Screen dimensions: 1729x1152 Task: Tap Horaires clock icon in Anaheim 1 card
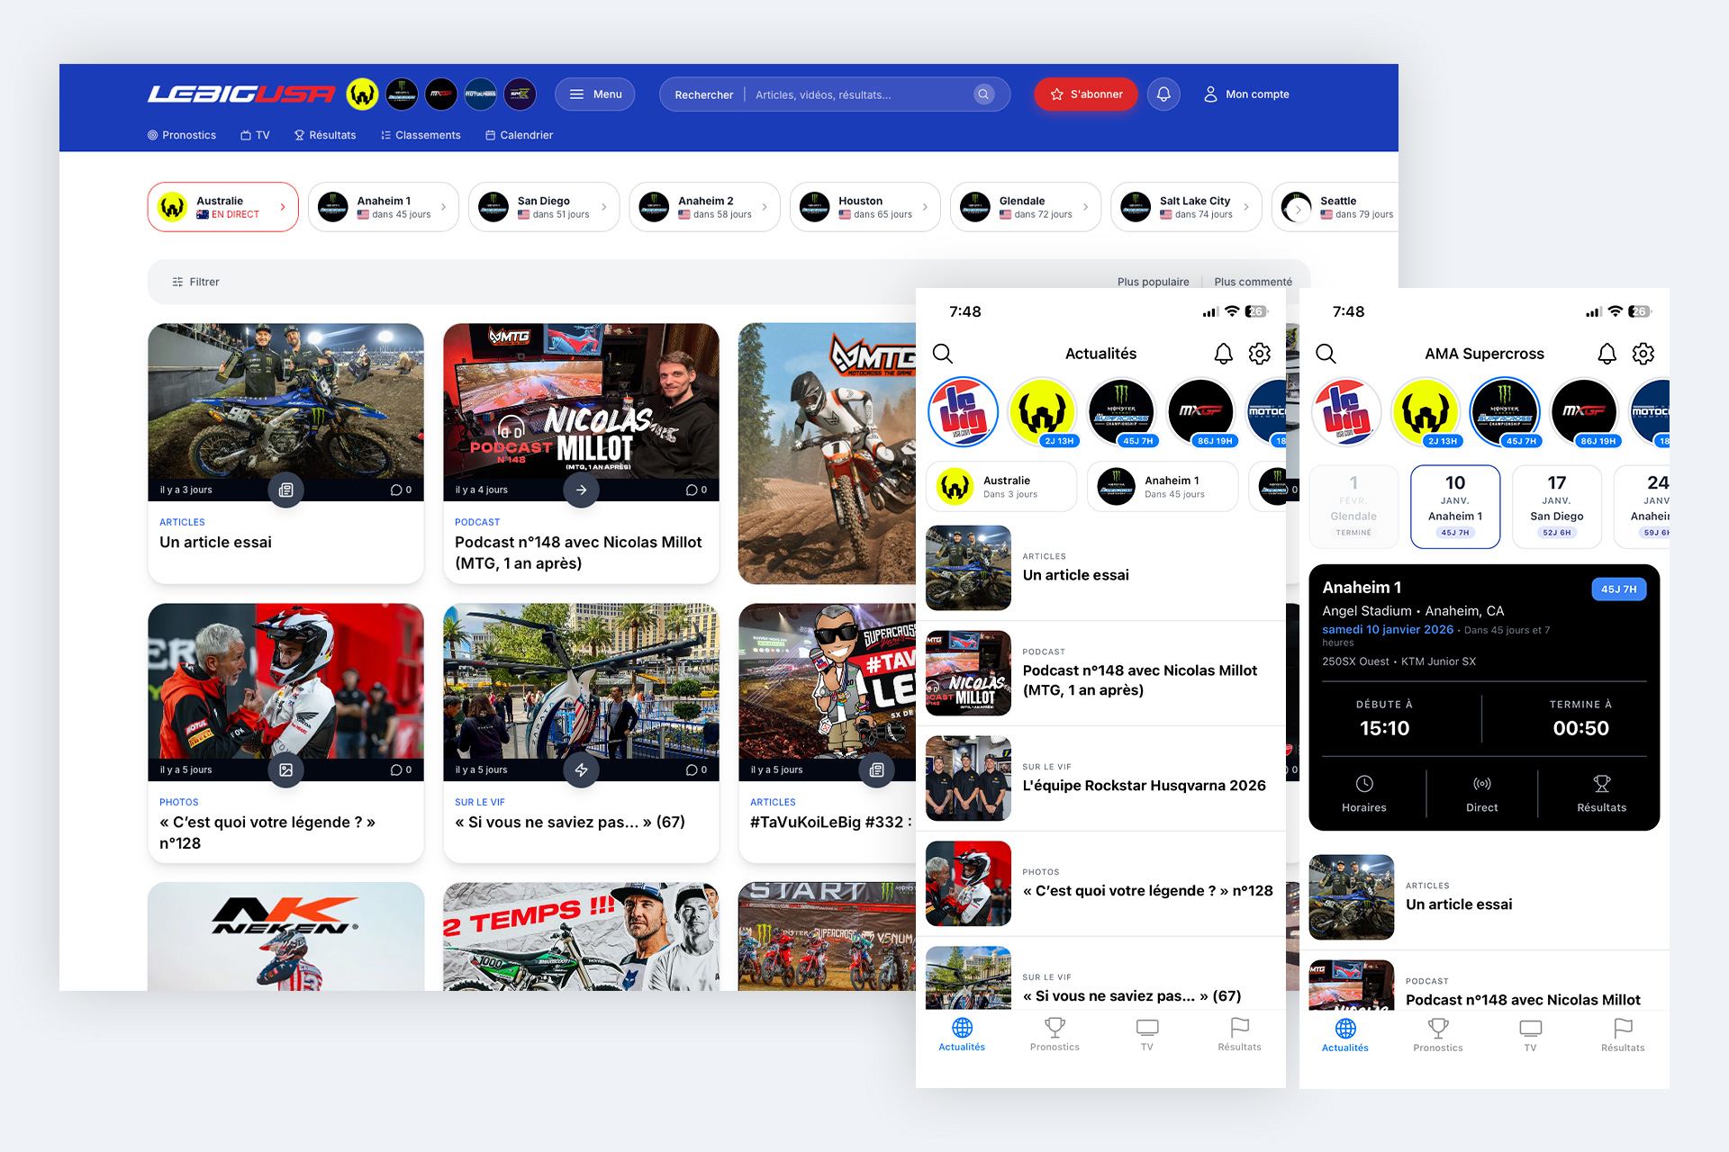(x=1363, y=784)
